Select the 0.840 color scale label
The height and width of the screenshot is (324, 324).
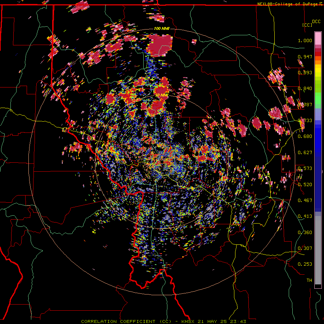pos(305,89)
